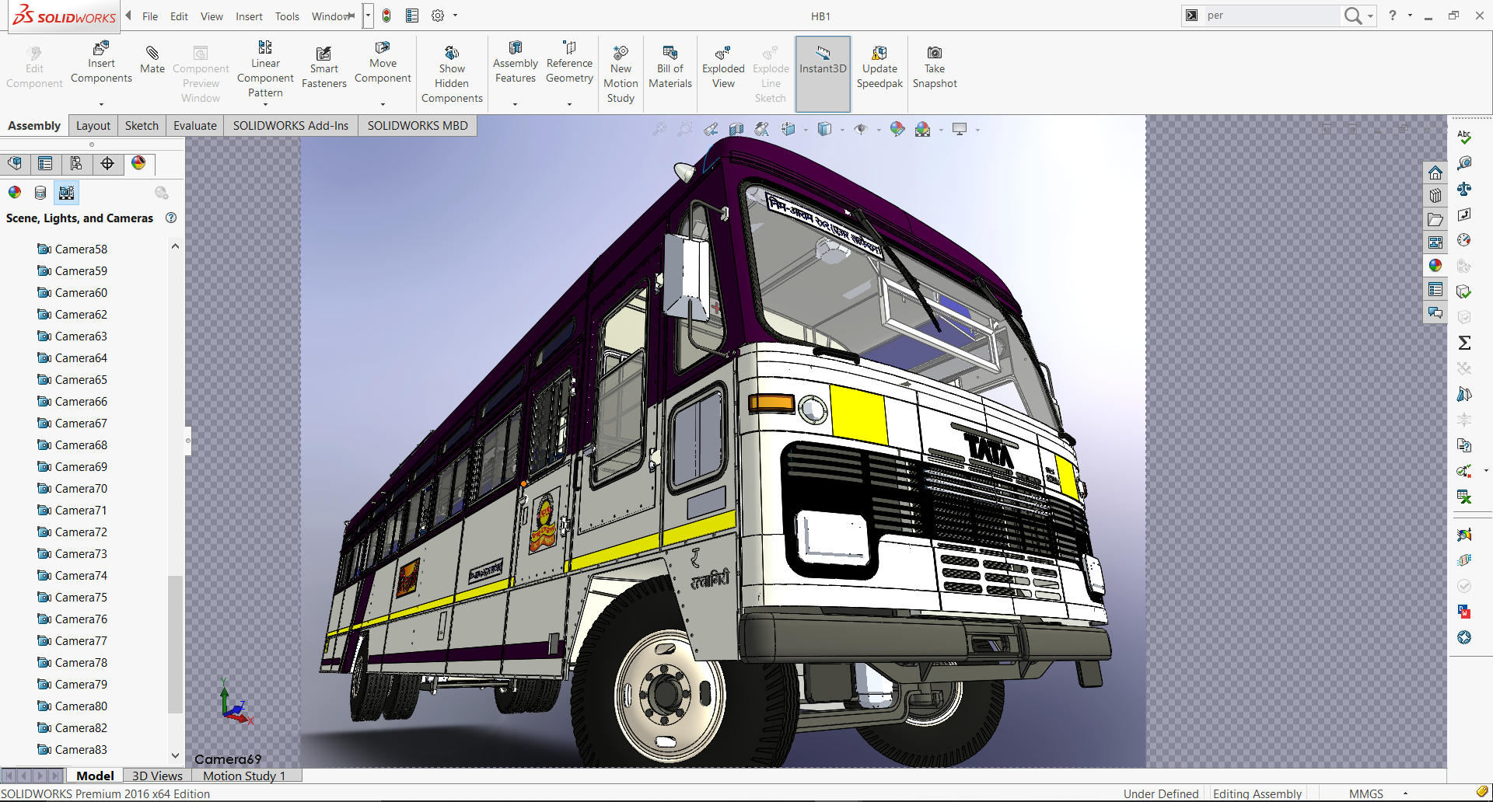This screenshot has width=1493, height=802.
Task: Open the DisplayManager tab icon
Action: (x=138, y=163)
